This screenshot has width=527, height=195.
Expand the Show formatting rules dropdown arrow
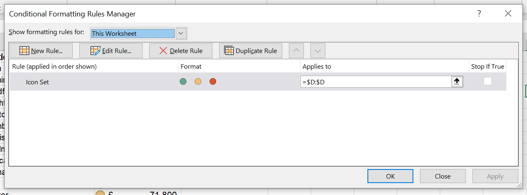181,33
